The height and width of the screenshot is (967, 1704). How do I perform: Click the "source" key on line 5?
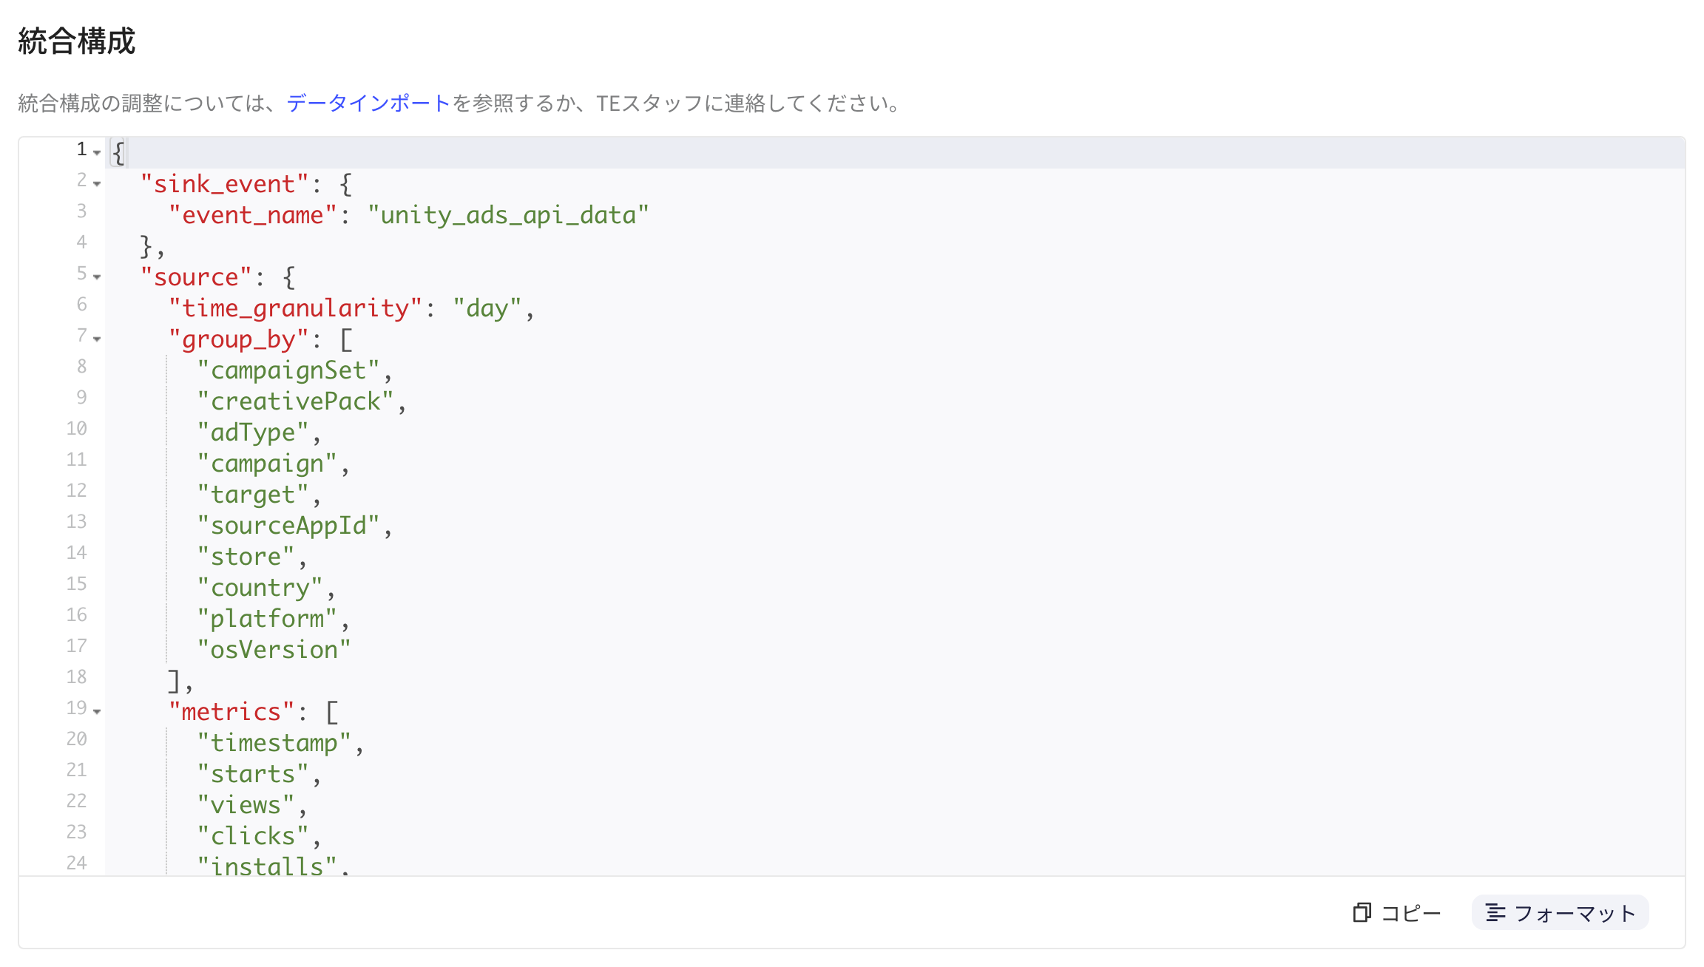pos(196,277)
